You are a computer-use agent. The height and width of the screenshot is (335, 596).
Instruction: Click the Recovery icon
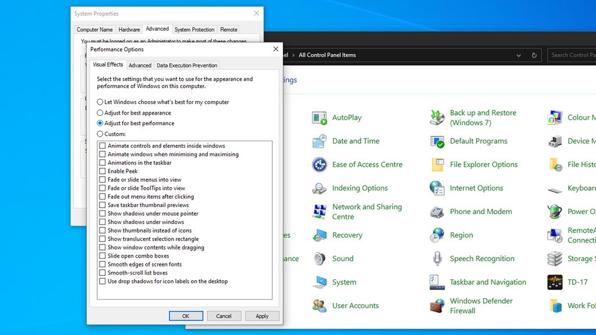click(x=320, y=236)
